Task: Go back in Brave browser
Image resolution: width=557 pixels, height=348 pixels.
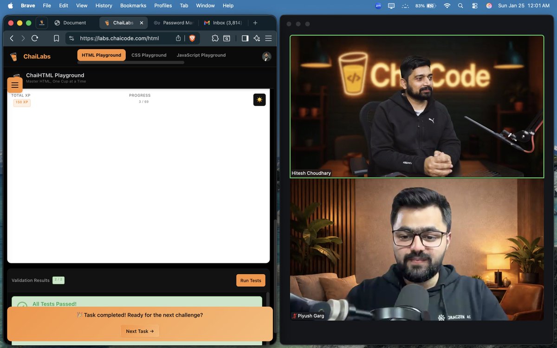Action: point(12,39)
